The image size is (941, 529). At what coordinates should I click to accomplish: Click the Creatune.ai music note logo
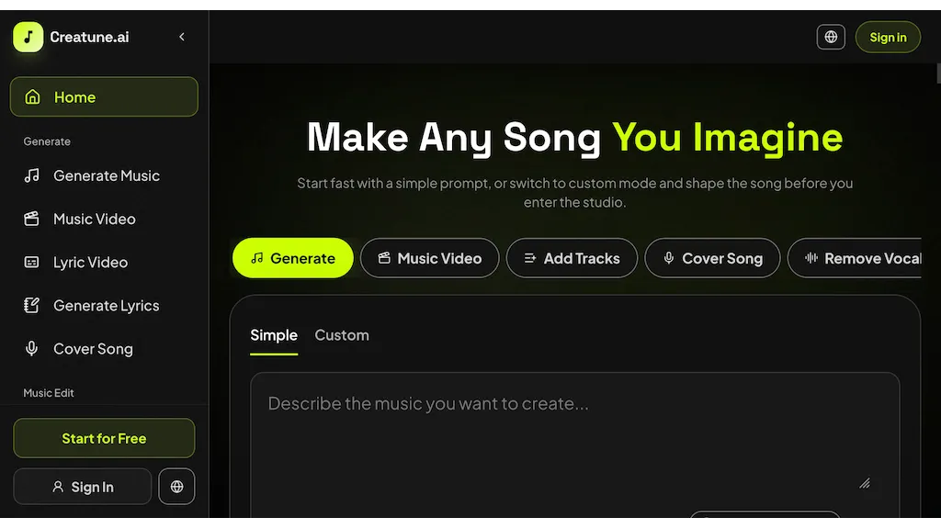pos(28,37)
